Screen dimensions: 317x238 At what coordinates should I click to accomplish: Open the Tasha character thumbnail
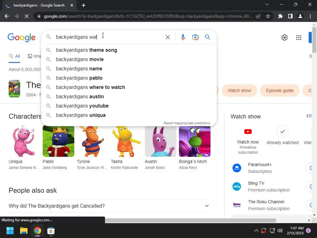click(126, 141)
